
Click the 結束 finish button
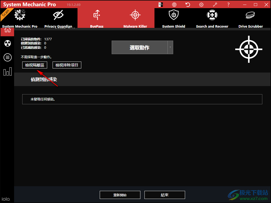pyautogui.click(x=164, y=195)
